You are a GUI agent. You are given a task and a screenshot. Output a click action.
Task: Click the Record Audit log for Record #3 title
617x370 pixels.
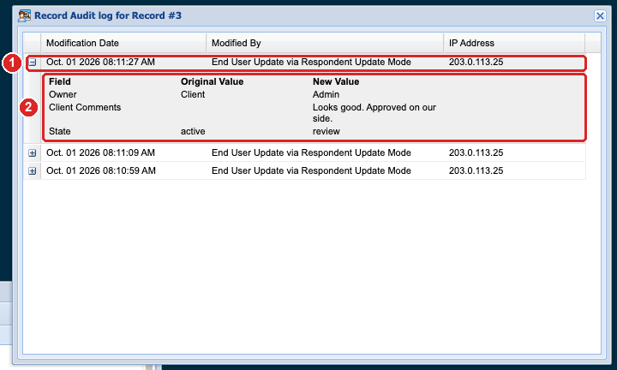tap(108, 15)
